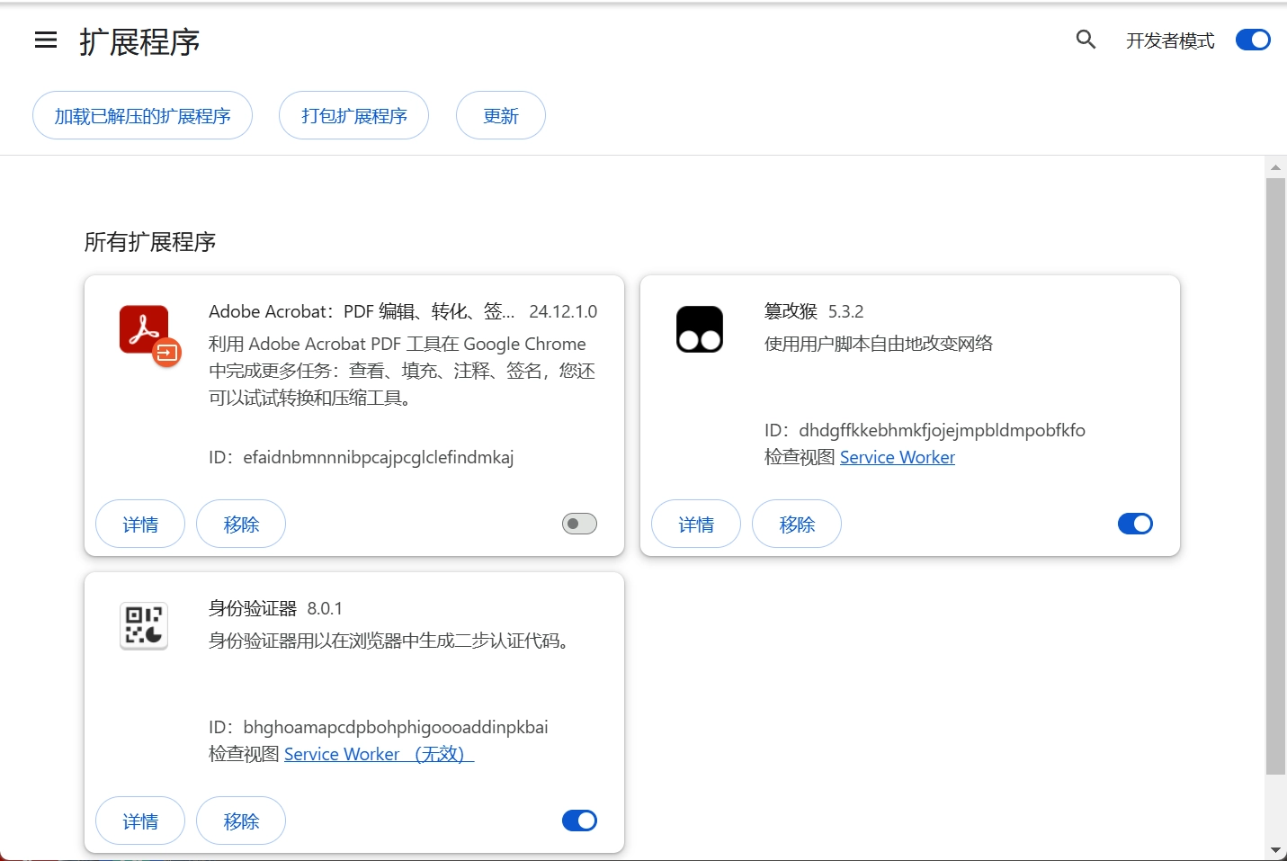The image size is (1287, 861).
Task: Click the 篡改猴 version 5.3.2
Action: click(x=845, y=311)
